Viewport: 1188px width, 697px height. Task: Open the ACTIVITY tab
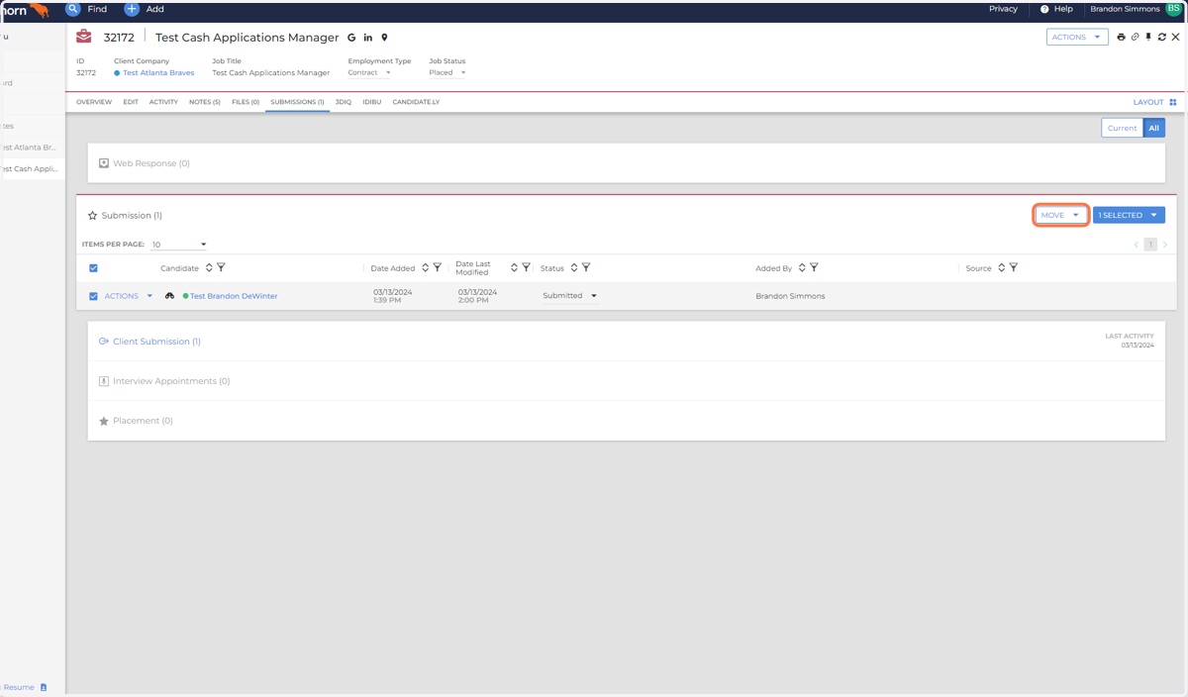click(x=163, y=102)
